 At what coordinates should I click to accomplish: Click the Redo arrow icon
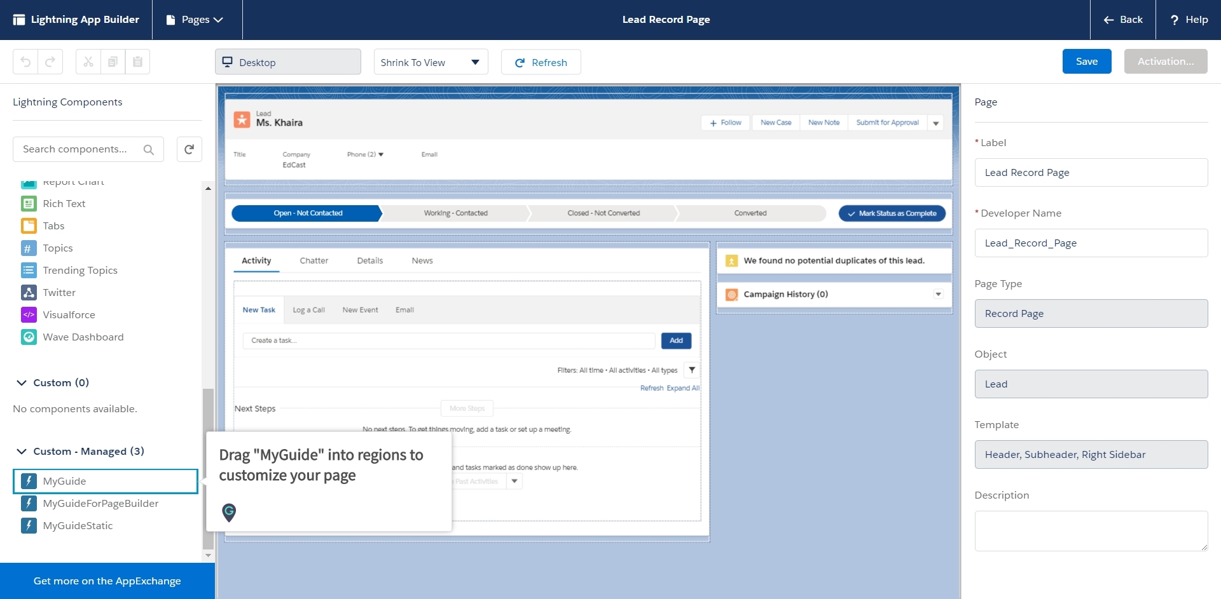(50, 62)
